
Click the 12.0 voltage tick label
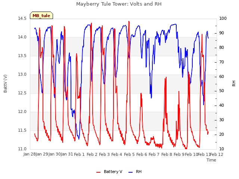pos(22,112)
